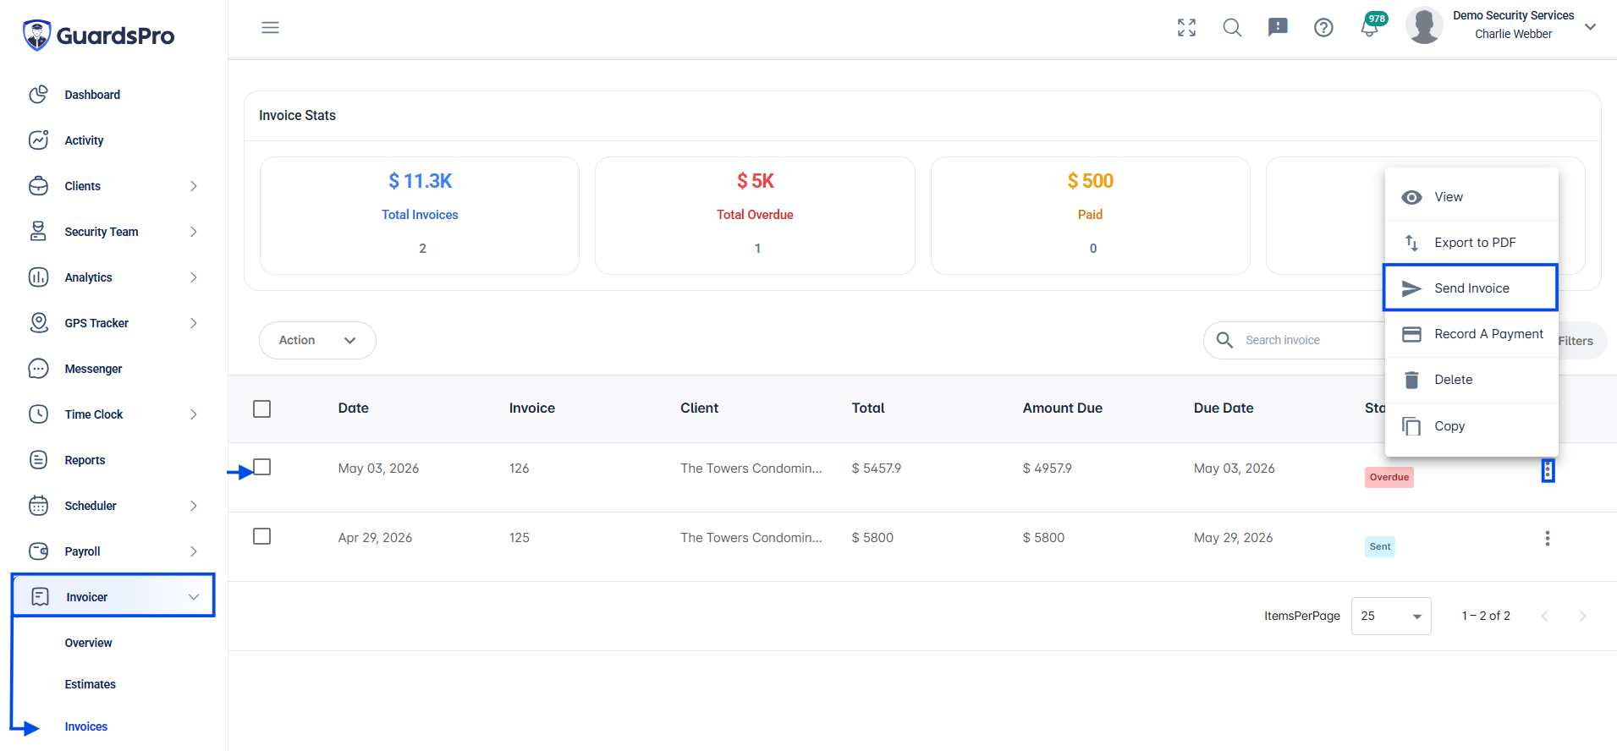Open the Estimates submenu link
Image resolution: width=1617 pixels, height=751 pixels.
tap(91, 684)
